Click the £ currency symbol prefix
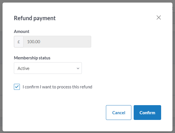 (x=19, y=41)
